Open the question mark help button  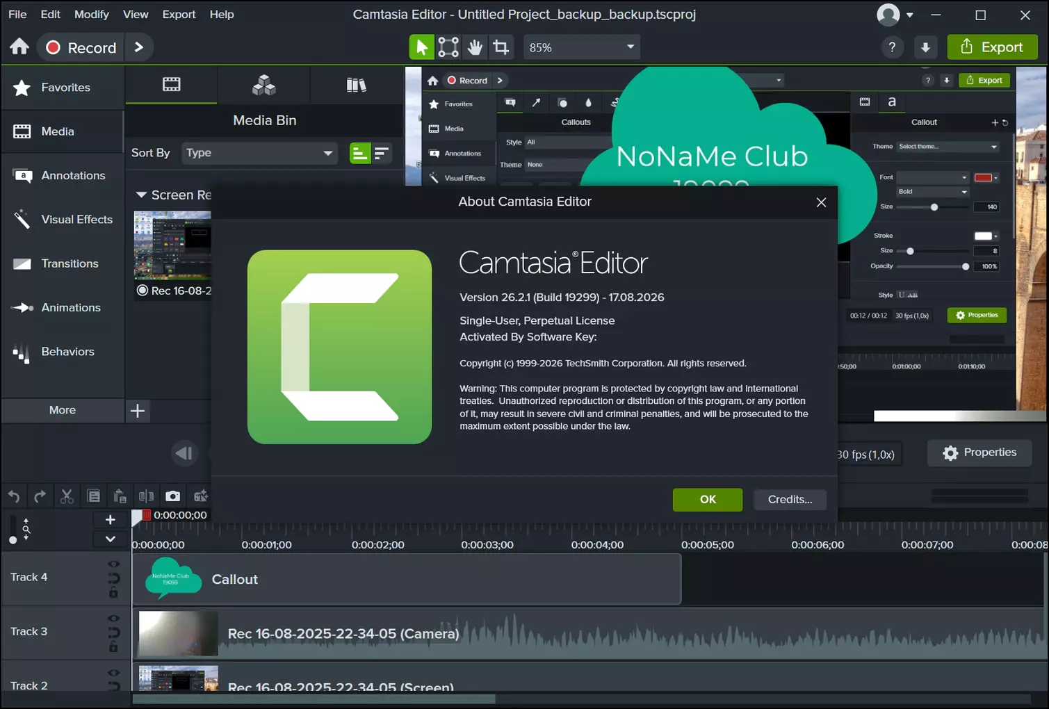click(x=892, y=47)
